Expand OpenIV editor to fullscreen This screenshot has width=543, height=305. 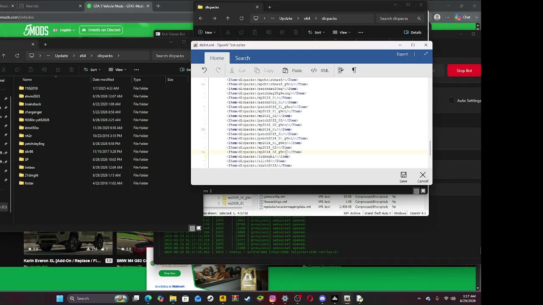pyautogui.click(x=425, y=54)
